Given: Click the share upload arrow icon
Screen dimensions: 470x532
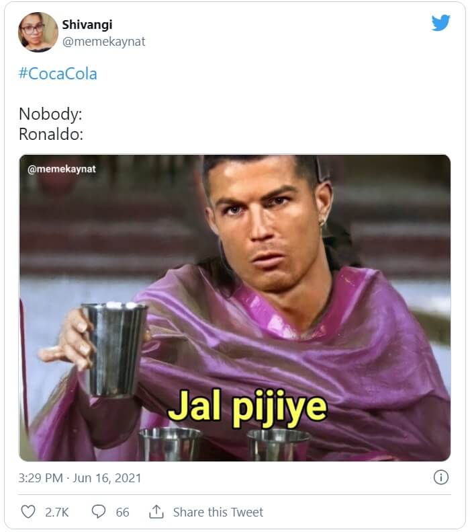Looking at the screenshot, I should point(156,512).
